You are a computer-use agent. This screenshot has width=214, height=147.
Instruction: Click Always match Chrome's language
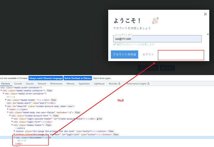tap(46, 78)
